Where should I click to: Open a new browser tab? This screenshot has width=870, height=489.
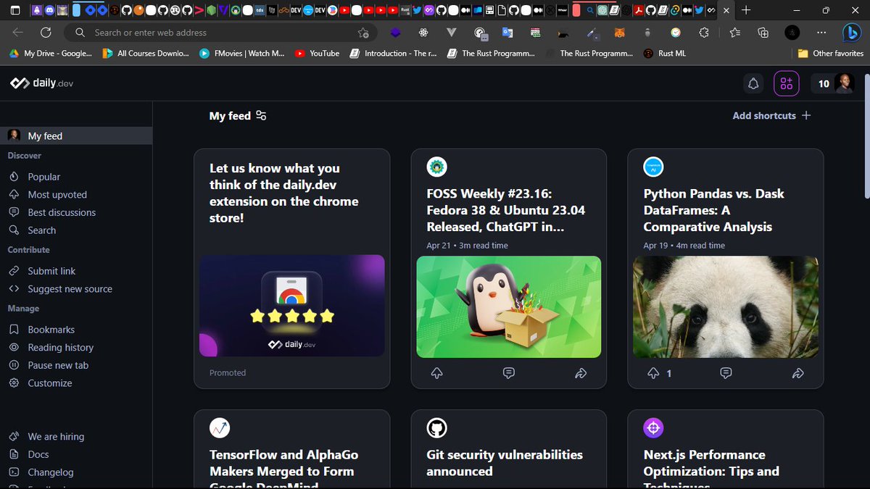[x=746, y=10]
